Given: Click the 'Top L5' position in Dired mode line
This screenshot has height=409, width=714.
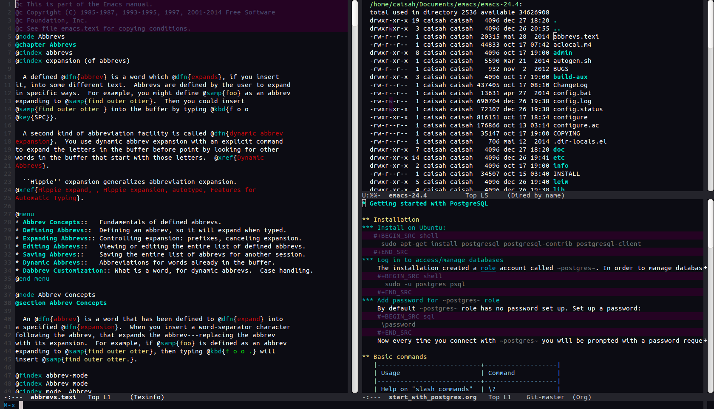Looking at the screenshot, I should 477,195.
